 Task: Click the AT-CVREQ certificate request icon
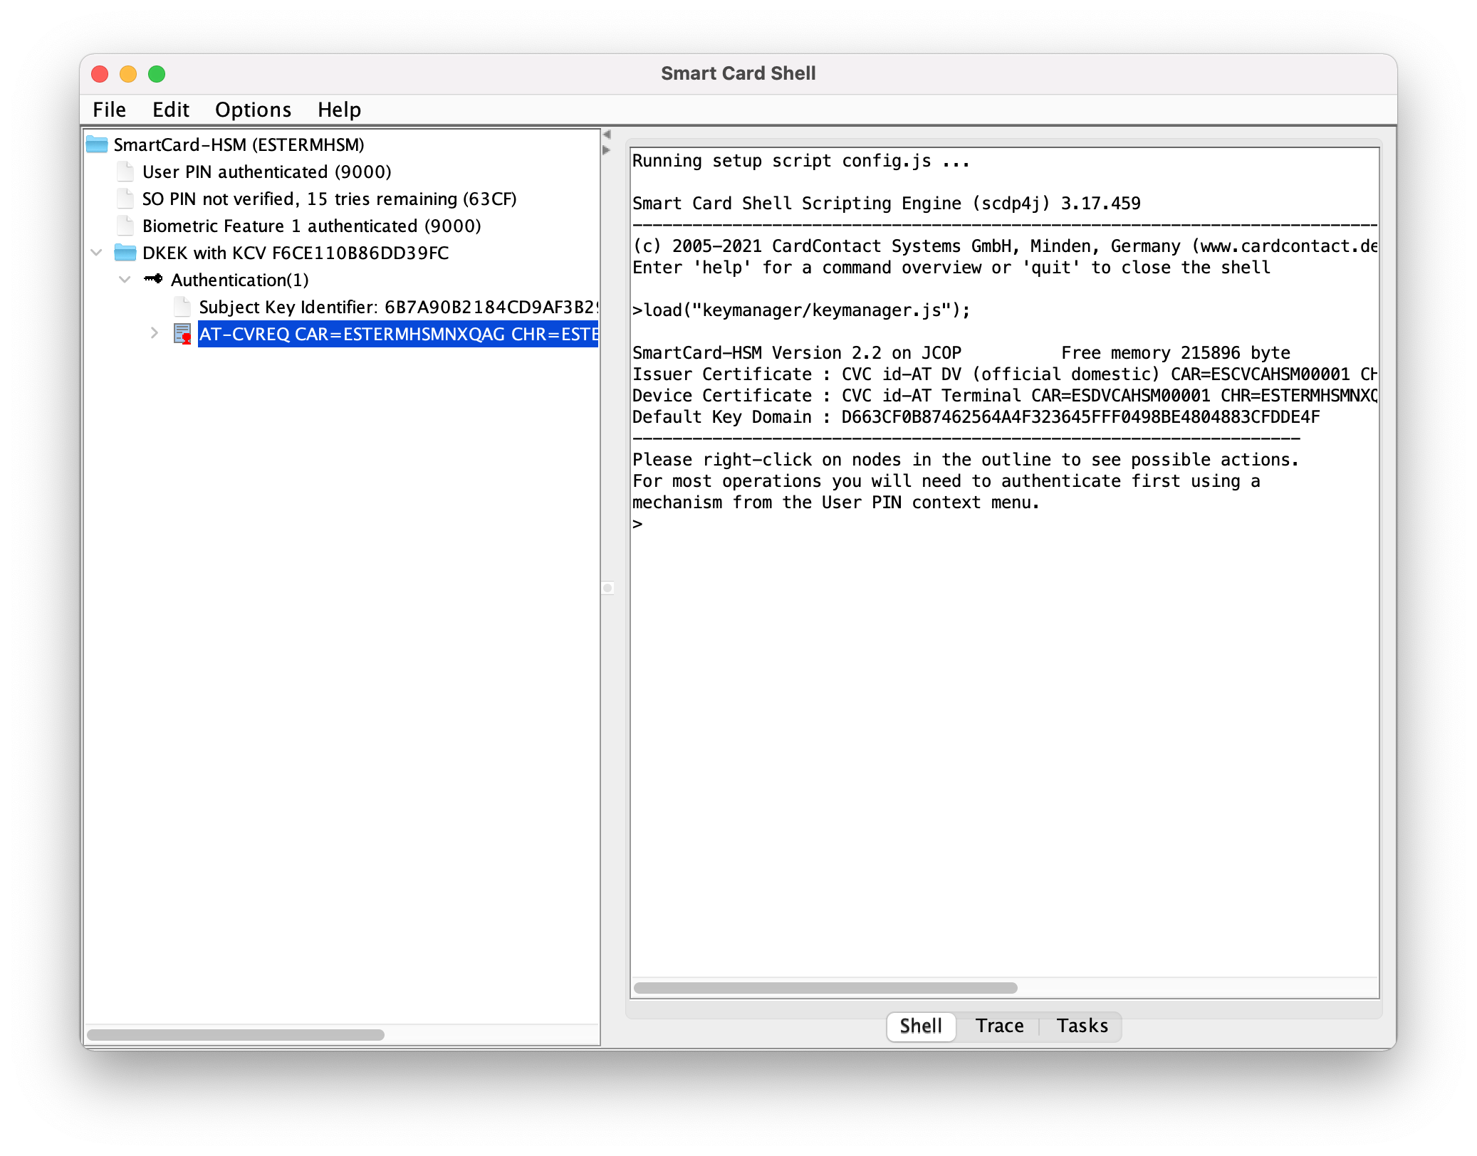pos(182,334)
